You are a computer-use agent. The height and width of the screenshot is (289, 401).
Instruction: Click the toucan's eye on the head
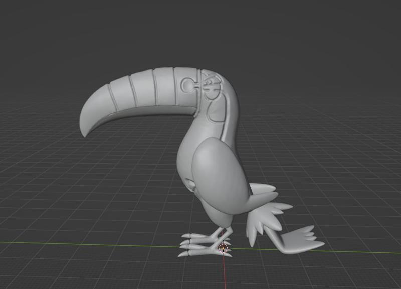click(x=213, y=88)
